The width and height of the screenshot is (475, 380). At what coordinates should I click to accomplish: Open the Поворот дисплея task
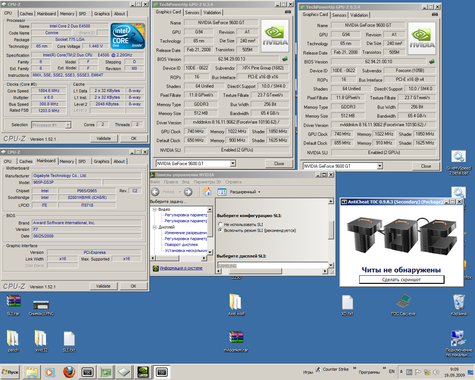[181, 245]
